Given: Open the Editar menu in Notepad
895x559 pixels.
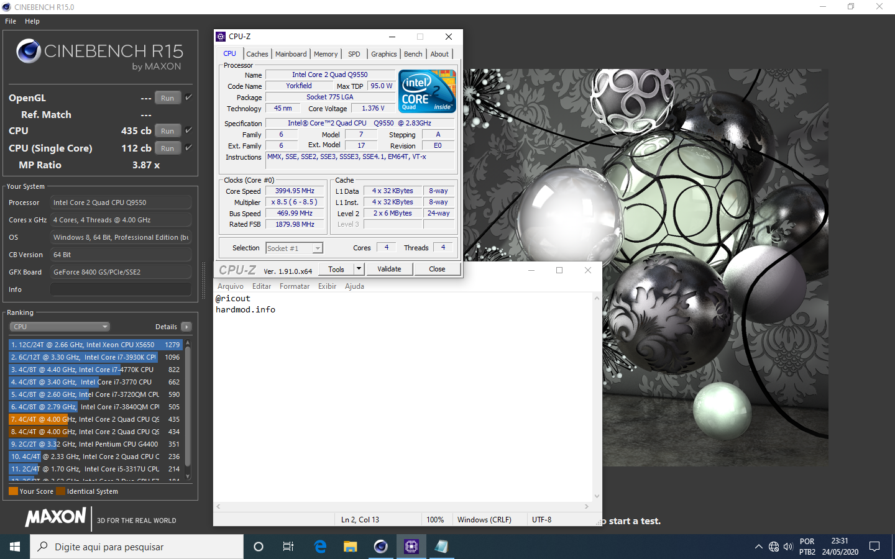Looking at the screenshot, I should (262, 286).
